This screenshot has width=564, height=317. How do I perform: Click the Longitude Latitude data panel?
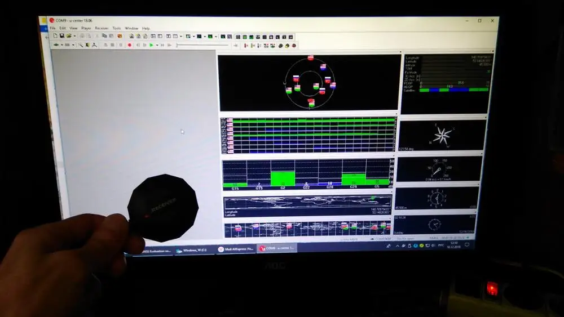(446, 83)
